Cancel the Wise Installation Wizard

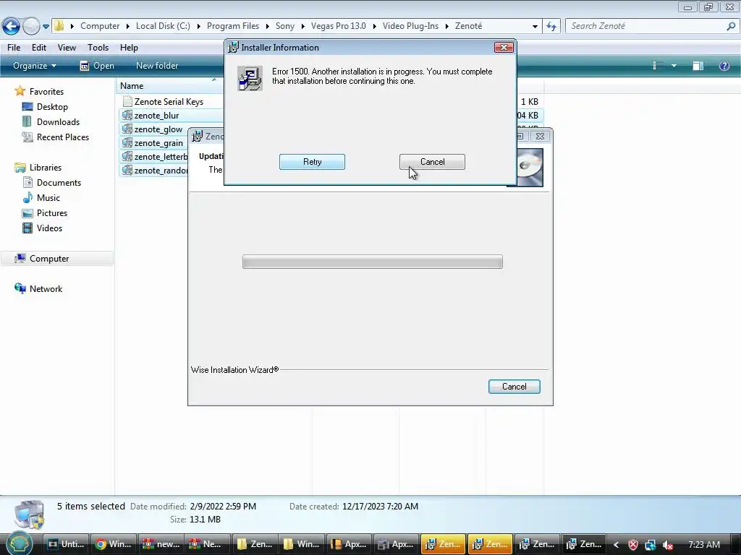(x=515, y=387)
